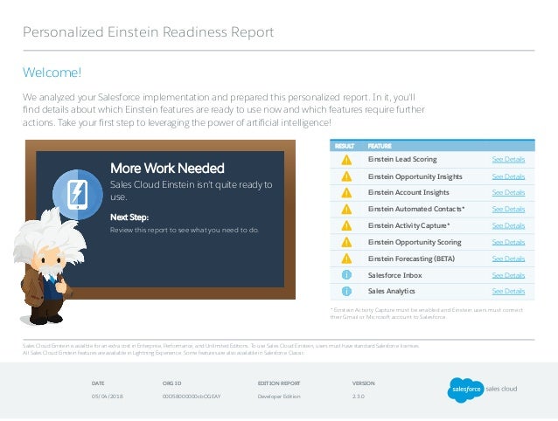Click the Personalized Einstein Readiness Report title
Viewport: 558px width, 421px height.
(149, 32)
